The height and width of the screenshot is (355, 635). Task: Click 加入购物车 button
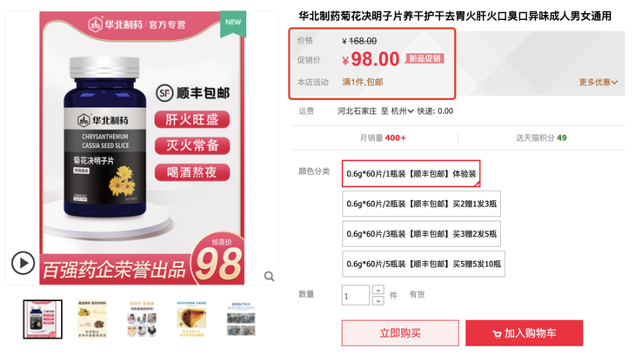tap(524, 333)
